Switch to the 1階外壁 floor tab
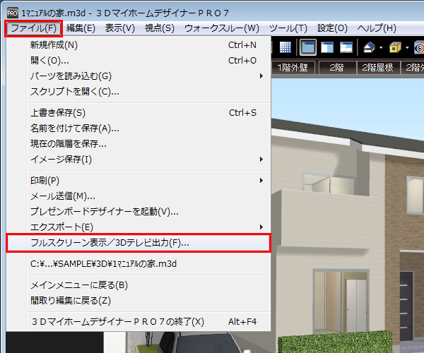The image size is (424, 353). pos(293,68)
